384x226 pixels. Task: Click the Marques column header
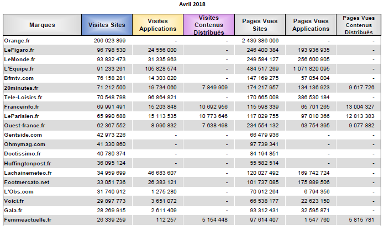pos(42,25)
